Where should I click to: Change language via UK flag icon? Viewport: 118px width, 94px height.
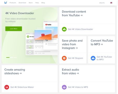click(111, 3)
